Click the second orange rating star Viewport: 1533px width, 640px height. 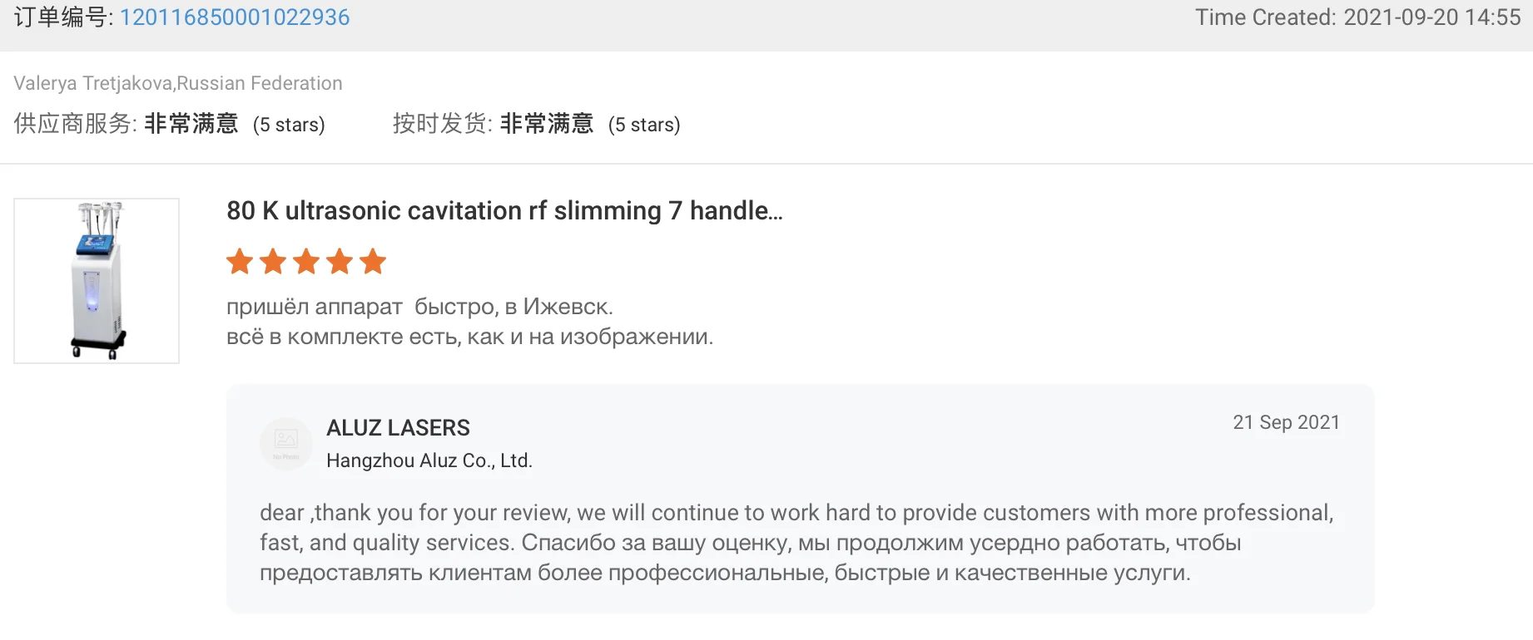(273, 262)
